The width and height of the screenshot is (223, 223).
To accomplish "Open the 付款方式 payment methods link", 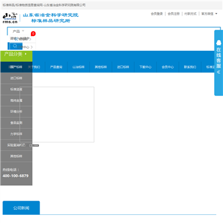I will [190, 14].
